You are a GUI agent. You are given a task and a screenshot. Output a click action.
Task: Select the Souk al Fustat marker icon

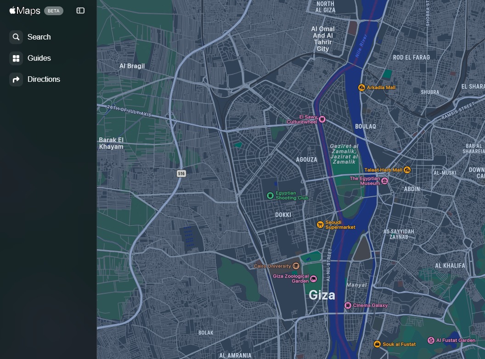point(377,344)
